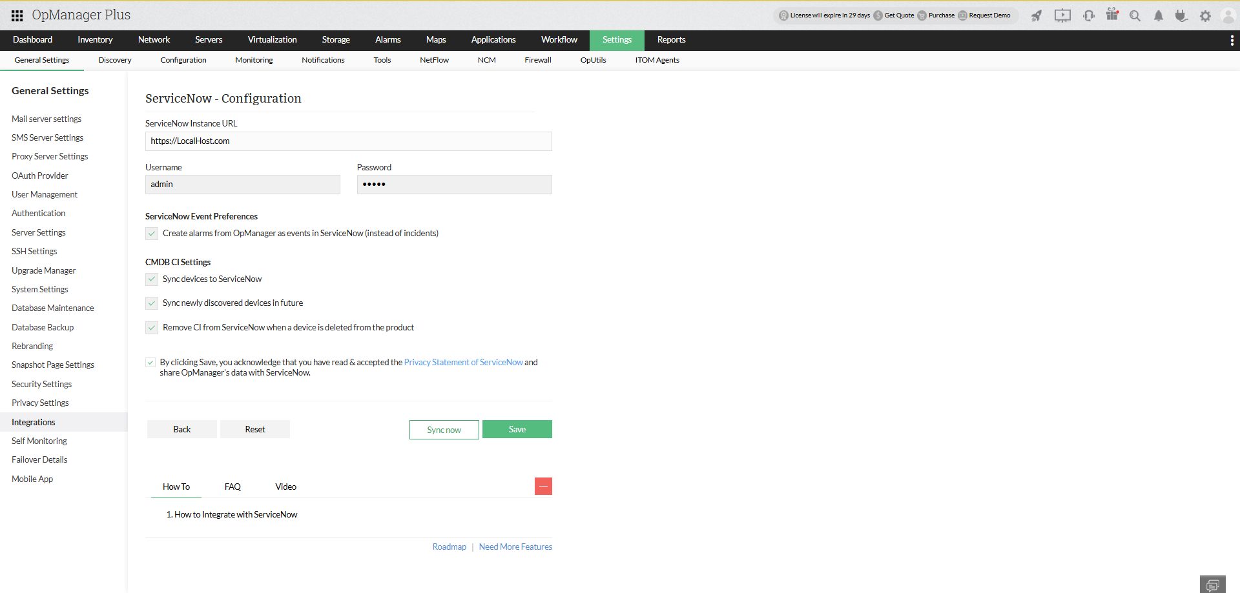Screen dimensions: 1240x593
Task: Select Rebranding in sidebar
Action: point(32,347)
